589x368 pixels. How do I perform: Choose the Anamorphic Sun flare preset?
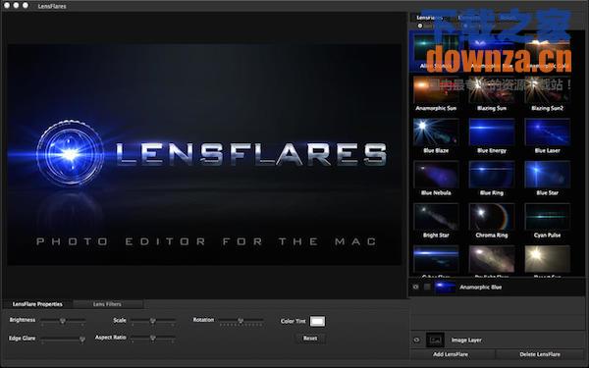click(436, 89)
